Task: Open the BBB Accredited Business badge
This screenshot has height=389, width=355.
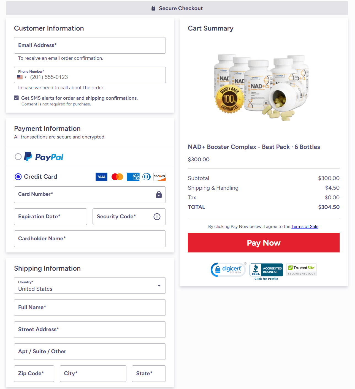Action: tap(266, 270)
